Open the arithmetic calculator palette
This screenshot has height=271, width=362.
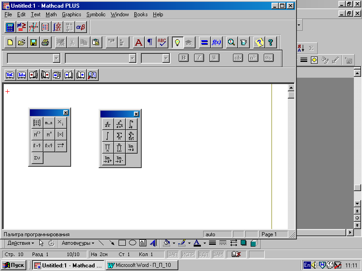(x=10, y=27)
